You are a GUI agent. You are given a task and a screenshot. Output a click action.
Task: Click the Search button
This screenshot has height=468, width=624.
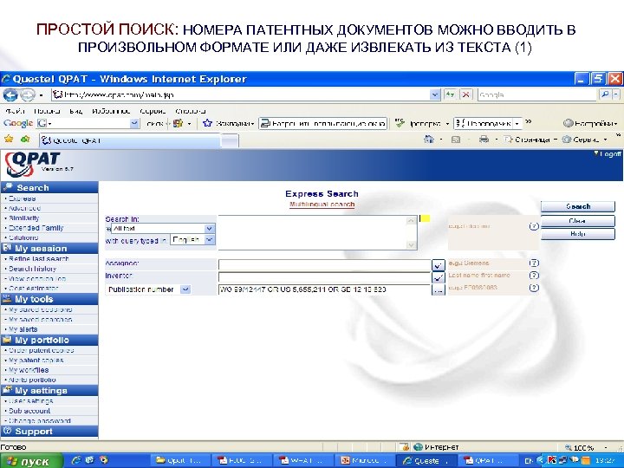pos(578,206)
